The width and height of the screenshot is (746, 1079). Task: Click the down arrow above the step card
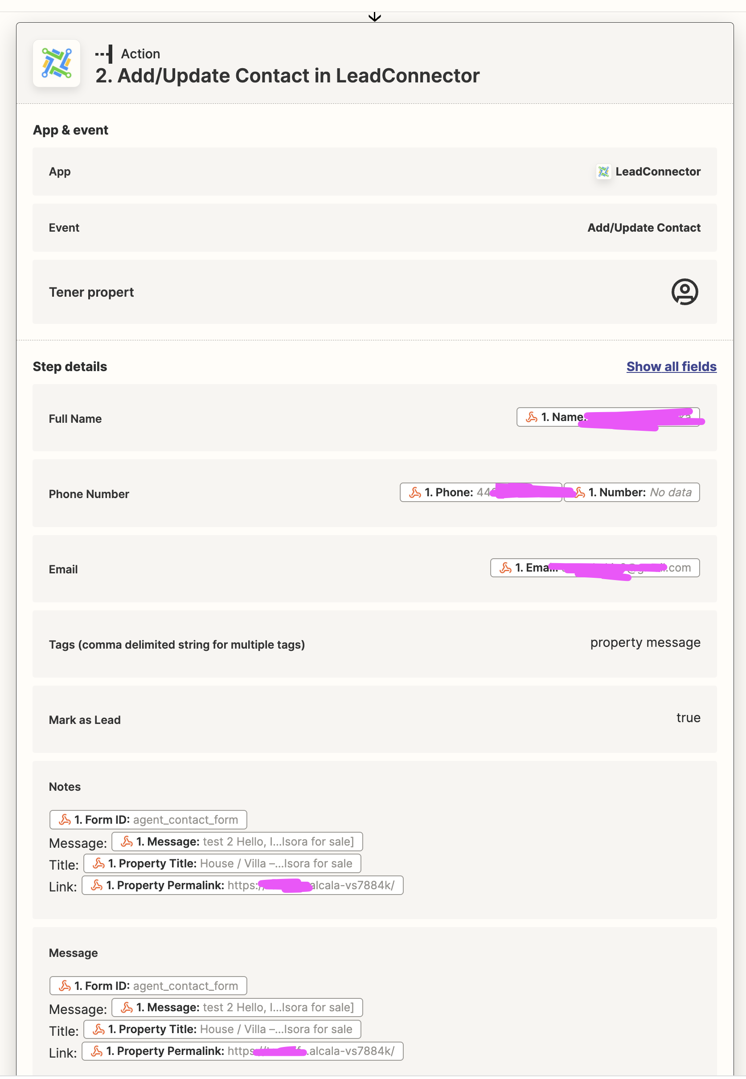[x=375, y=17]
